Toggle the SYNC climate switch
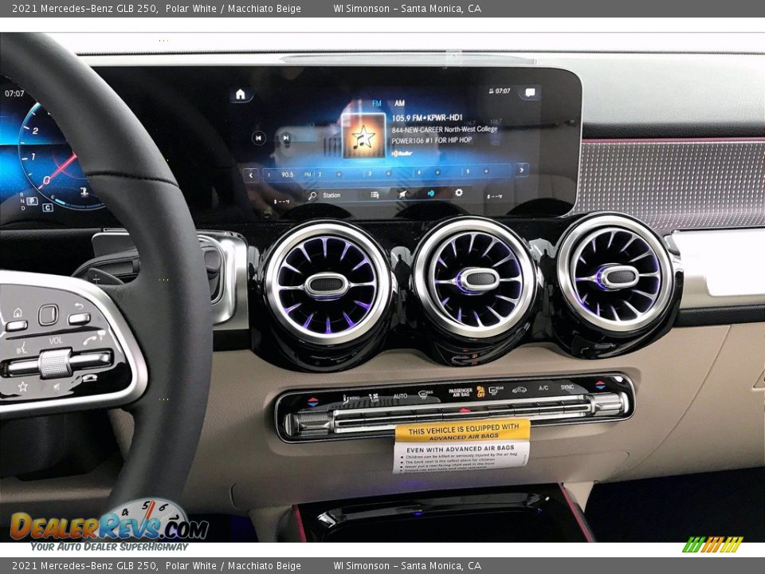Image resolution: width=765 pixels, height=574 pixels. click(567, 387)
